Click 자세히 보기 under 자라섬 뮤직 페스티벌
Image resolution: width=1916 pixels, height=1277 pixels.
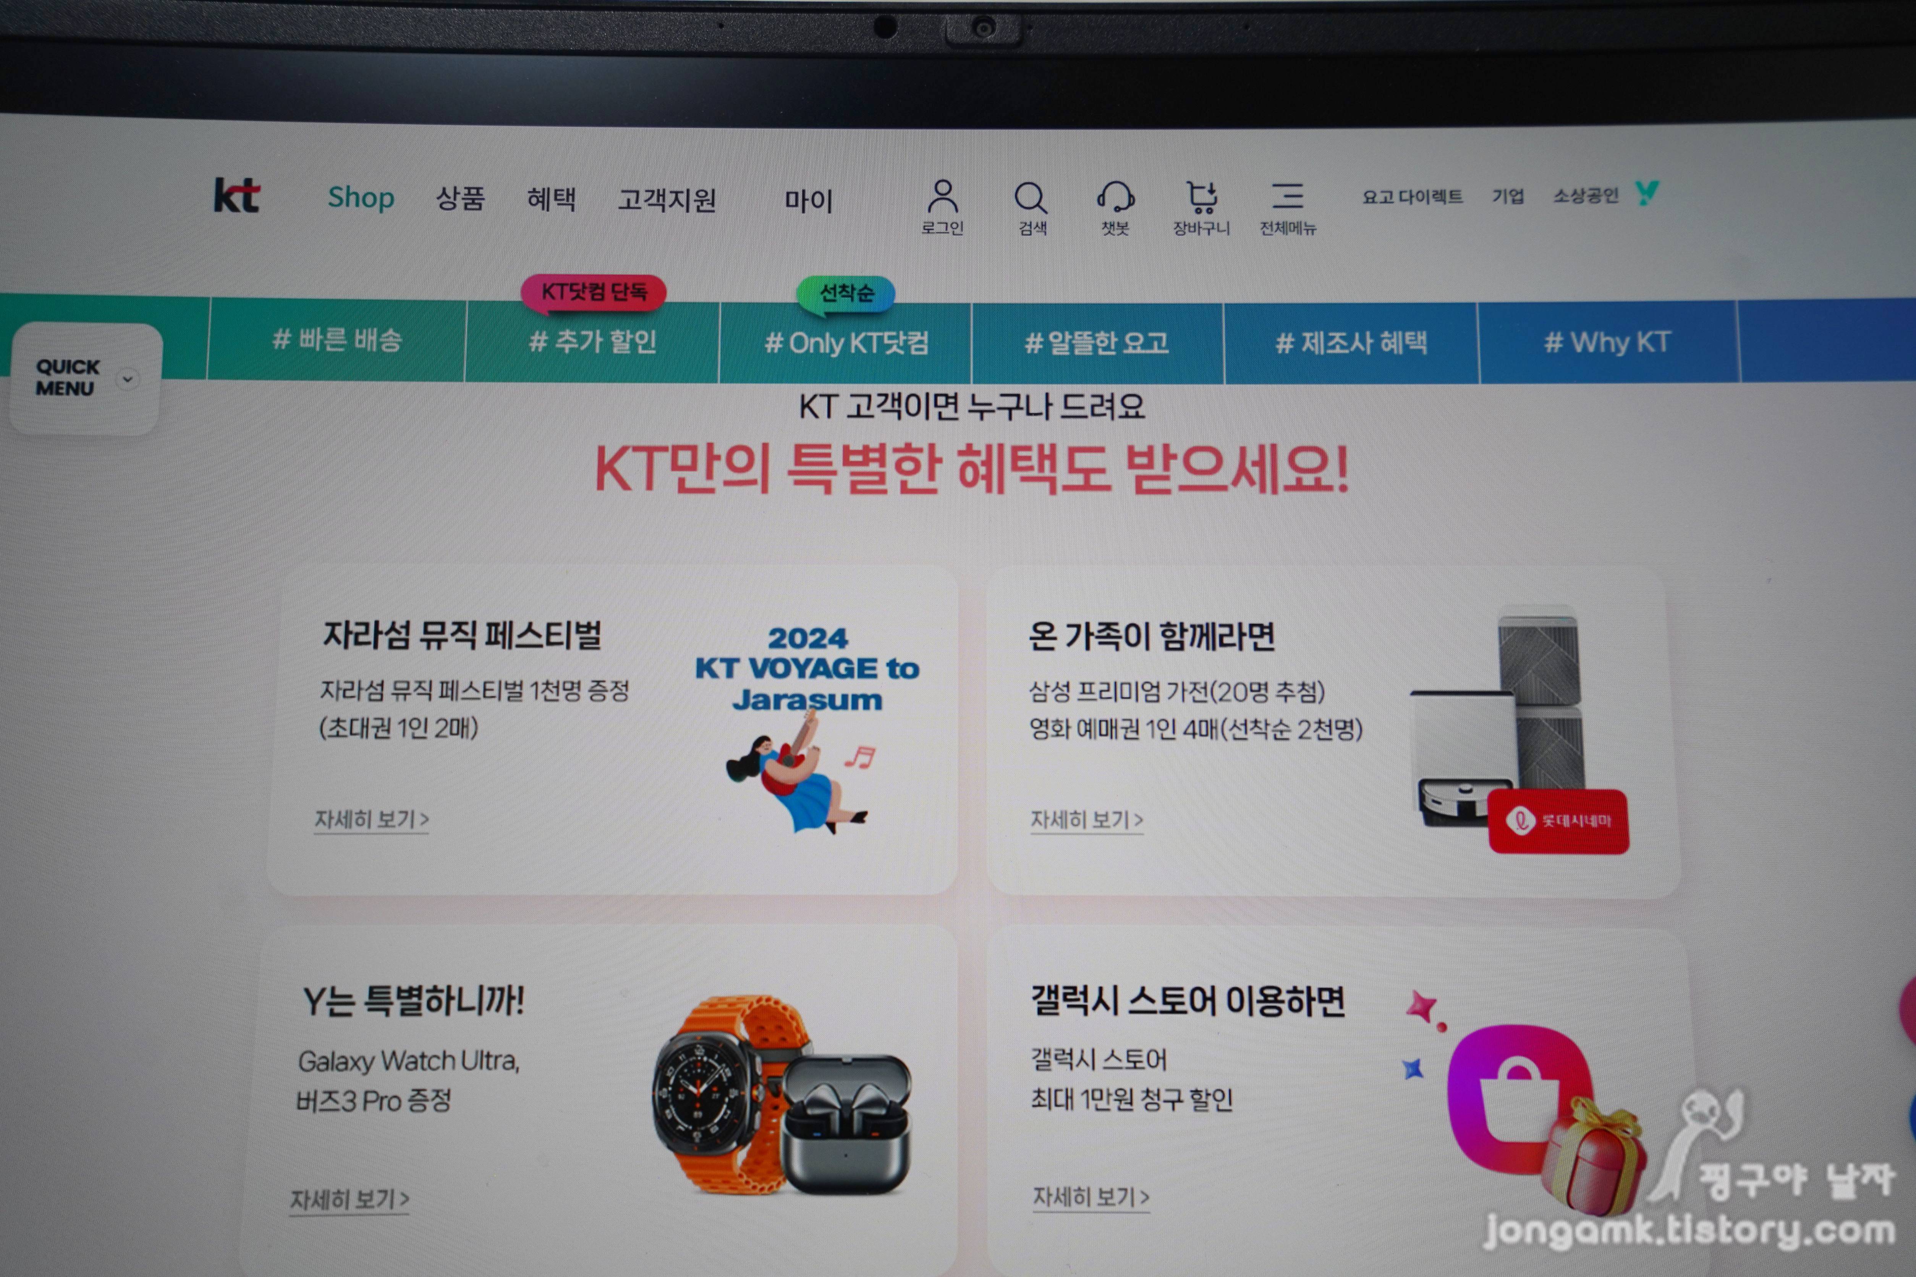pyautogui.click(x=371, y=818)
